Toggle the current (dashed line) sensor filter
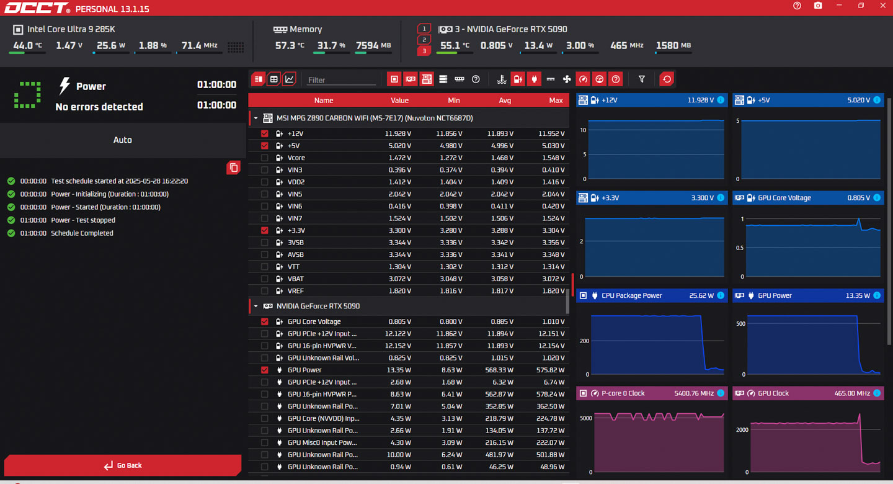 (x=551, y=79)
